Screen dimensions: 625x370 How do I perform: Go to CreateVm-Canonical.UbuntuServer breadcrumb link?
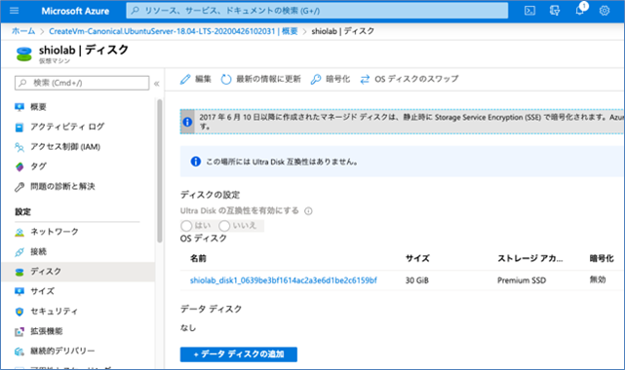click(x=173, y=31)
